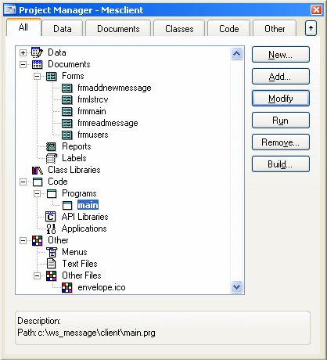Switch to the Code tab
The image size is (327, 360).
tap(229, 28)
